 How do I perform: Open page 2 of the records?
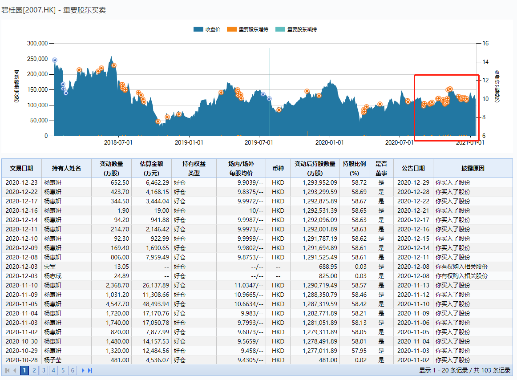34,370
